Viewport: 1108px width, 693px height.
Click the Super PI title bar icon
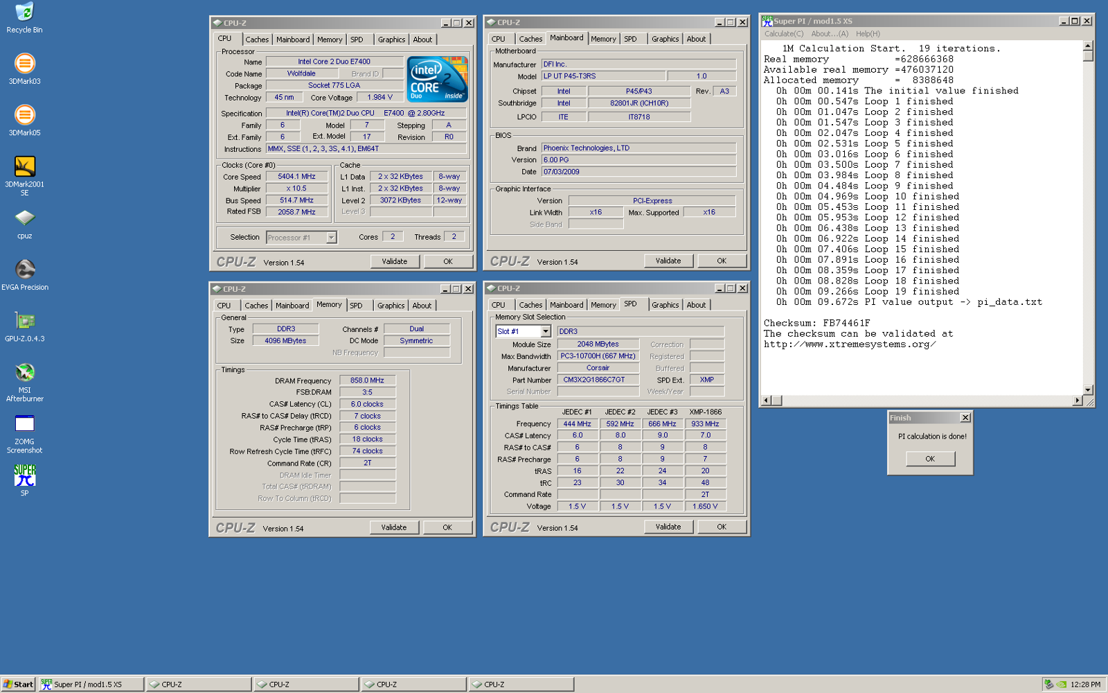coord(767,21)
